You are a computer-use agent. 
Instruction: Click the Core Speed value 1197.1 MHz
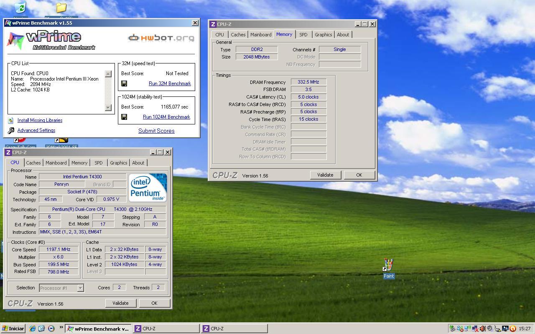click(x=58, y=249)
